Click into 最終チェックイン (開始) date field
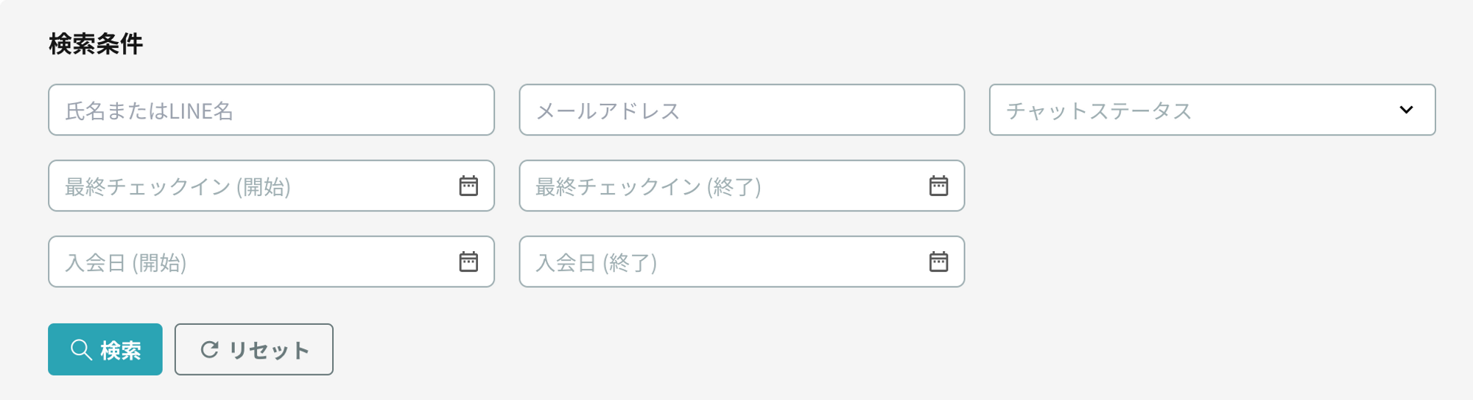 pos(250,186)
